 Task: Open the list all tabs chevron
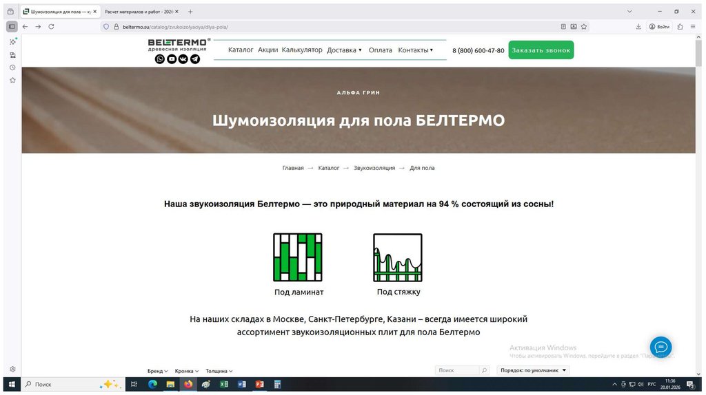(x=629, y=12)
